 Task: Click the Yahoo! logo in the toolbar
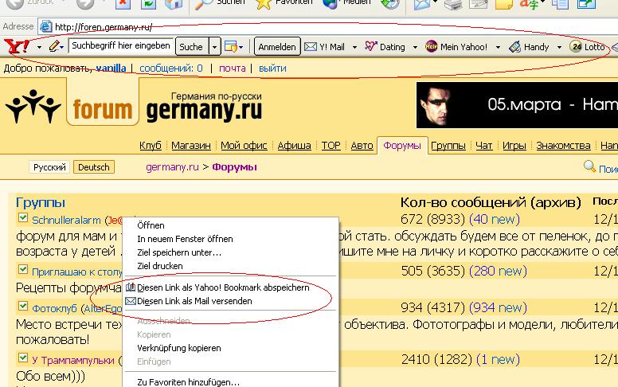pyautogui.click(x=16, y=47)
